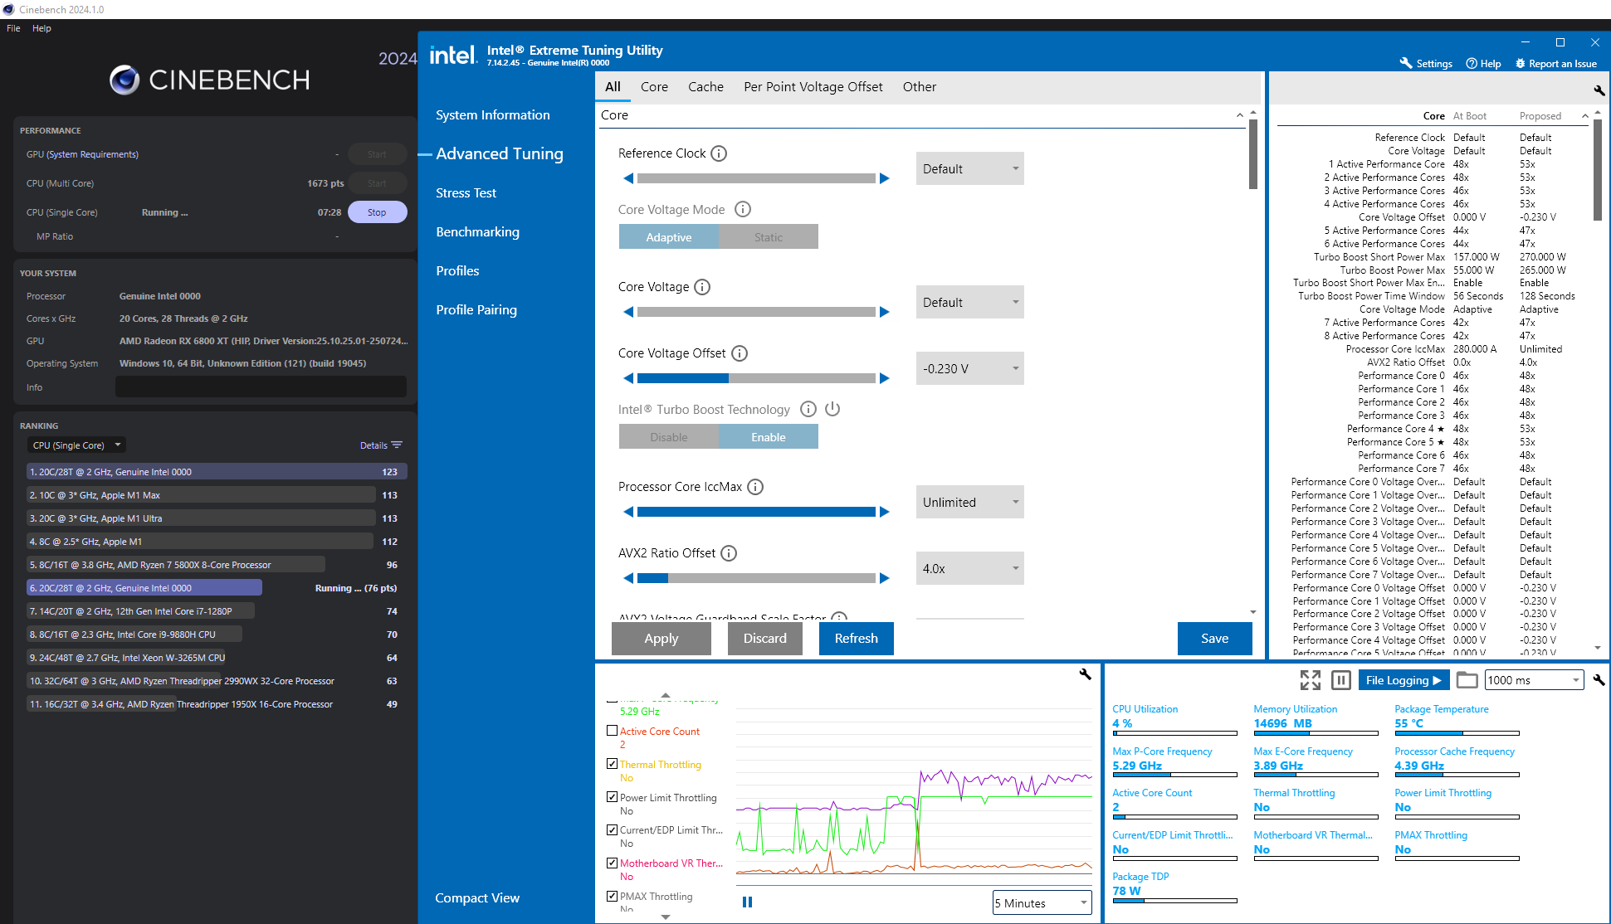Toggle PMAX Throttling graph checkbox
The height and width of the screenshot is (924, 1611).
point(612,896)
